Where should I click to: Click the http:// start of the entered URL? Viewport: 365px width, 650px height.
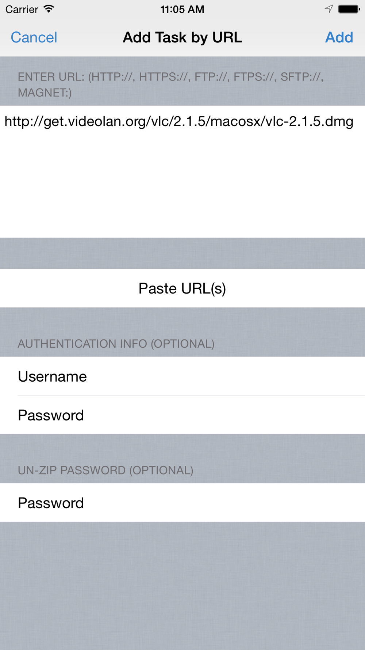(24, 121)
